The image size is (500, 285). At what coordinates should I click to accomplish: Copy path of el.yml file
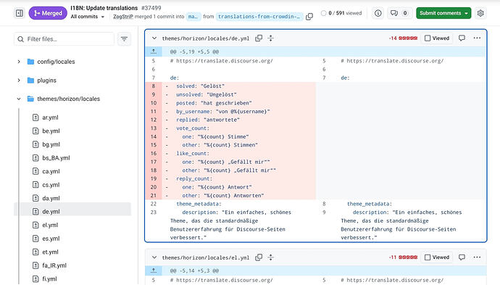pos(259,257)
